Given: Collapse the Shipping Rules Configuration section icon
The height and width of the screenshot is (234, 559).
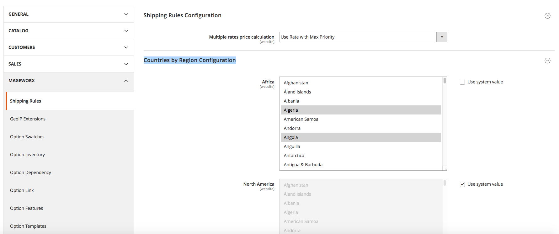Looking at the screenshot, I should pyautogui.click(x=547, y=16).
